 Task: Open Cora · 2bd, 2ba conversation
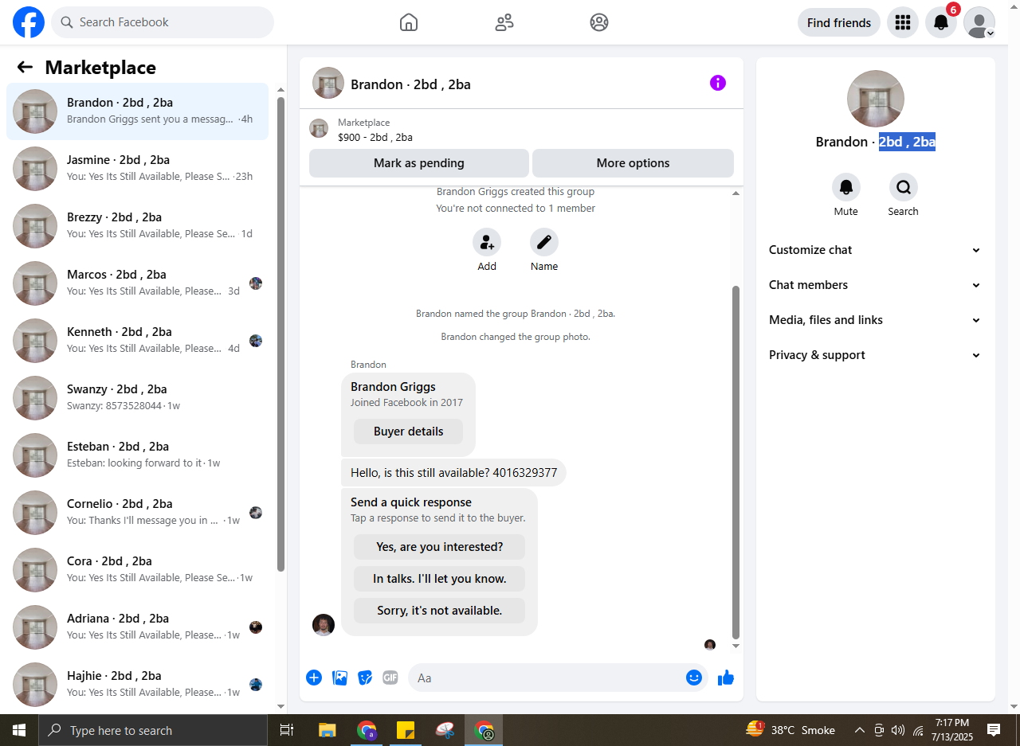point(138,570)
